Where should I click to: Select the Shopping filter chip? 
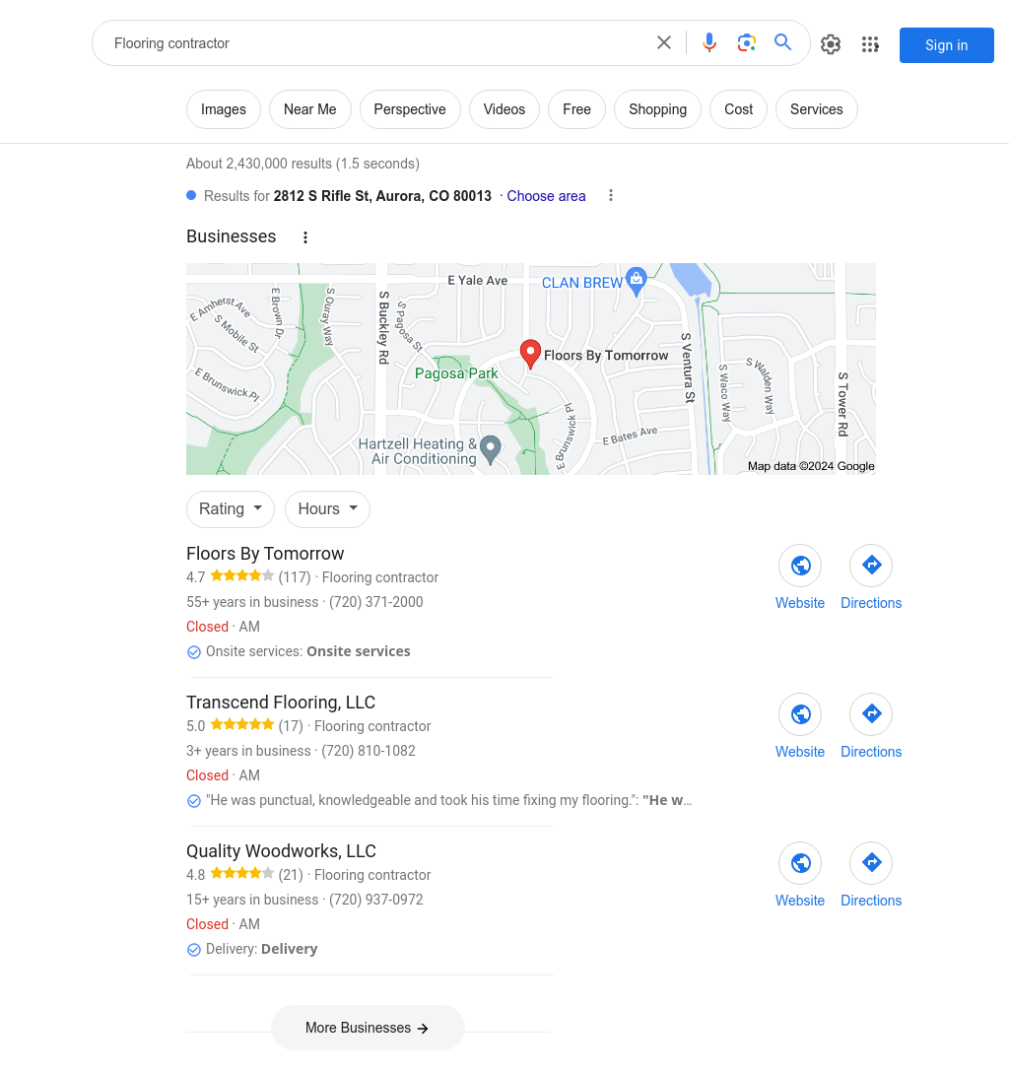click(x=657, y=109)
